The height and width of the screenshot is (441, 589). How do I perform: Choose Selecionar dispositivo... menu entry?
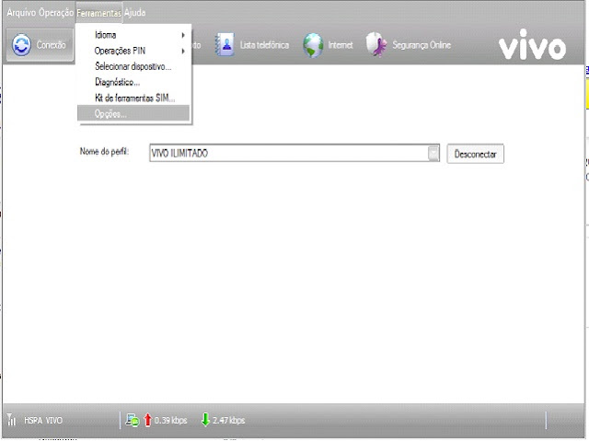coord(133,66)
